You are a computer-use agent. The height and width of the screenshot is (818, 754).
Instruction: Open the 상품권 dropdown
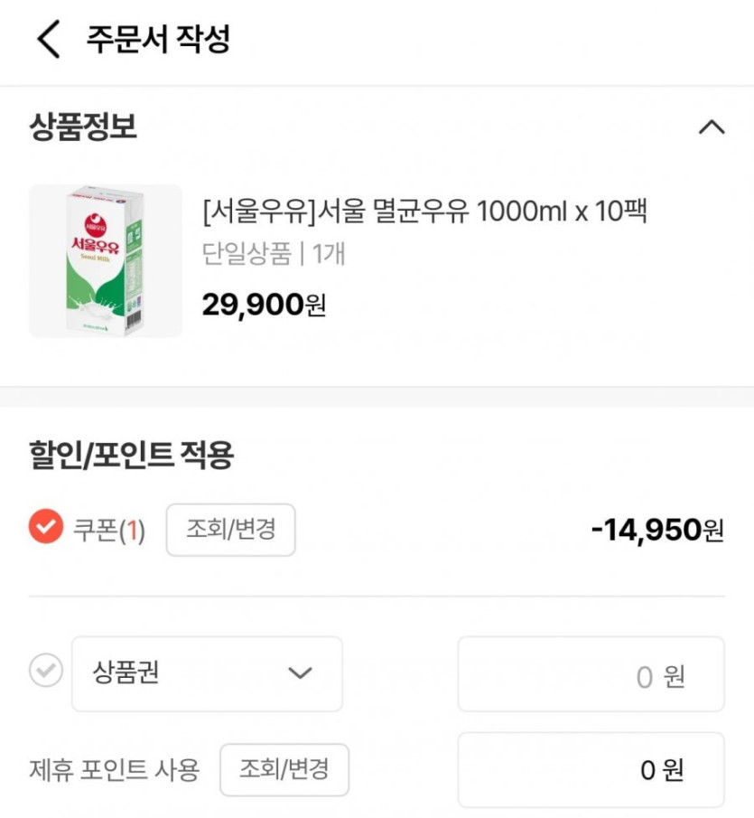click(x=206, y=673)
